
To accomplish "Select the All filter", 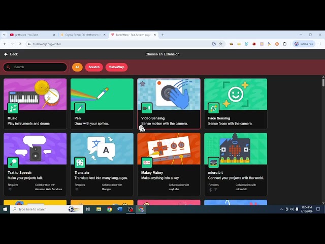I will [77, 67].
